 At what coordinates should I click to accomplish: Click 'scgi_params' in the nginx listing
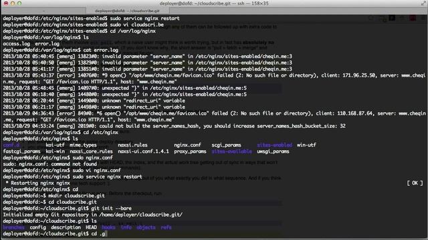tap(226, 145)
